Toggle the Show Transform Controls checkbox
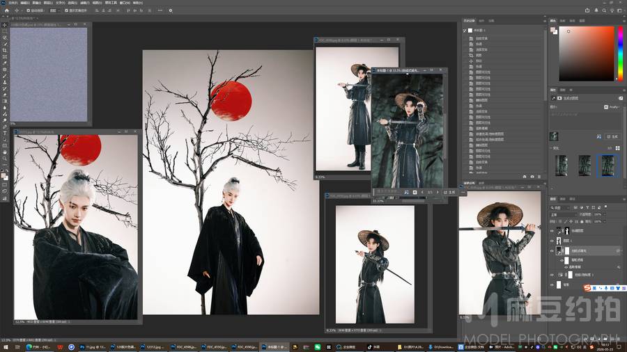Viewport: 627px width, 352px height. tap(66, 10)
